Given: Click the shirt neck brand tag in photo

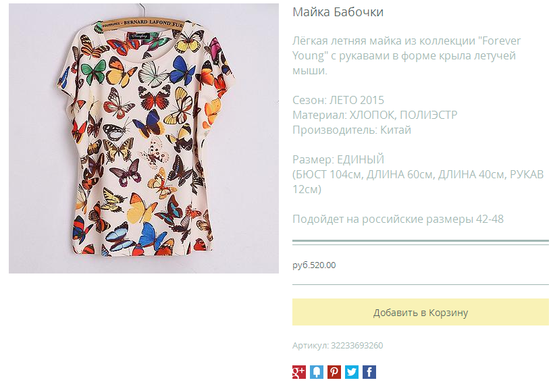Looking at the screenshot, I should (140, 36).
